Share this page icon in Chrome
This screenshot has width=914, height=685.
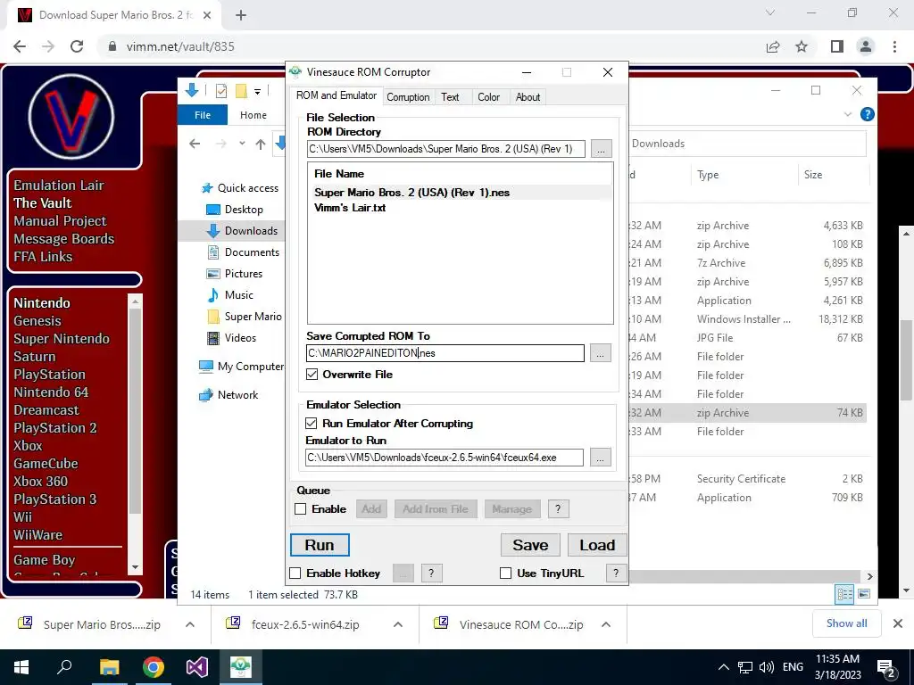(x=773, y=46)
